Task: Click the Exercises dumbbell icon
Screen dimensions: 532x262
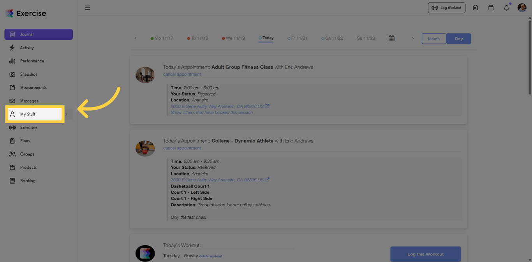Action: click(12, 127)
